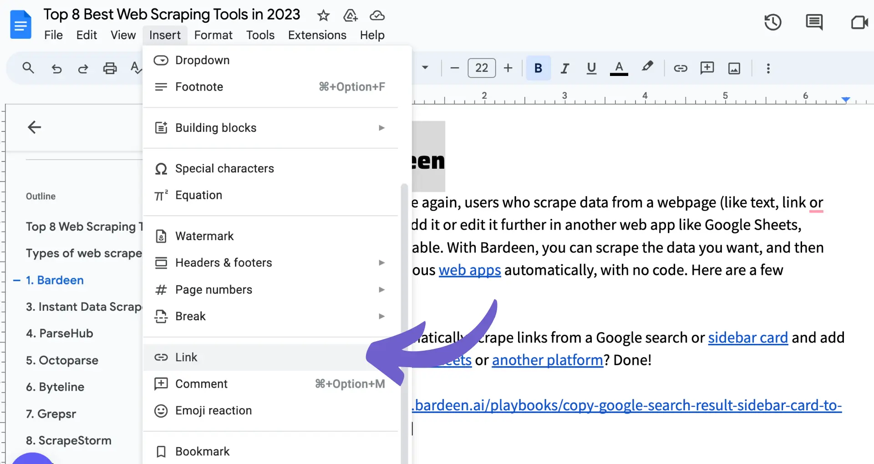Screen dimensions: 874x464
Task: Start a video call from camera icon
Action: [859, 22]
